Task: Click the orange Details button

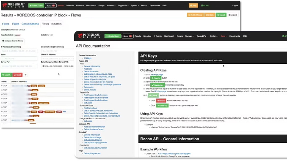Action: point(210,15)
